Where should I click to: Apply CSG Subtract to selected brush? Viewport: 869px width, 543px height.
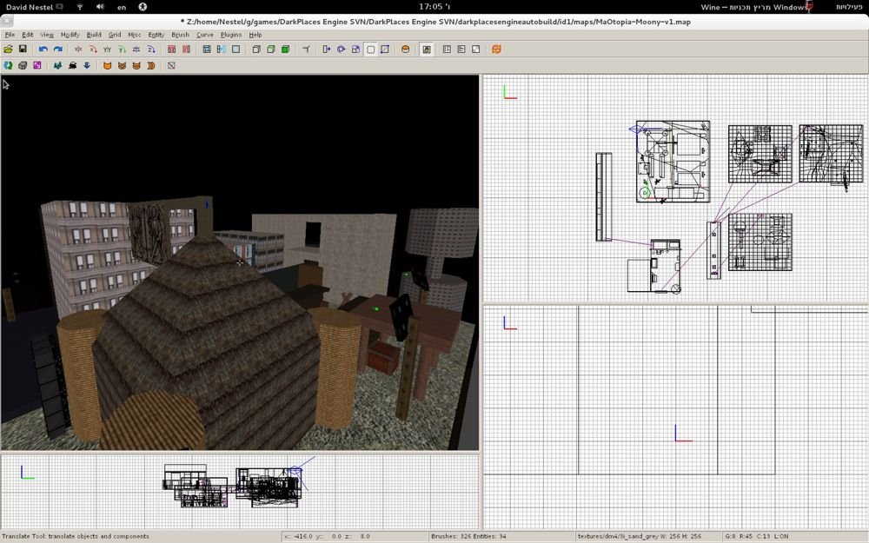[207, 50]
